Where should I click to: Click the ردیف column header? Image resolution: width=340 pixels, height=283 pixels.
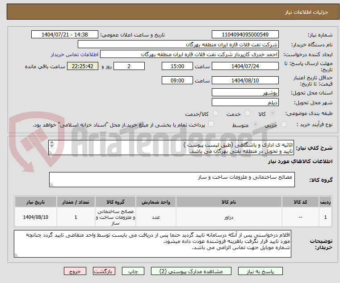[x=325, y=202]
